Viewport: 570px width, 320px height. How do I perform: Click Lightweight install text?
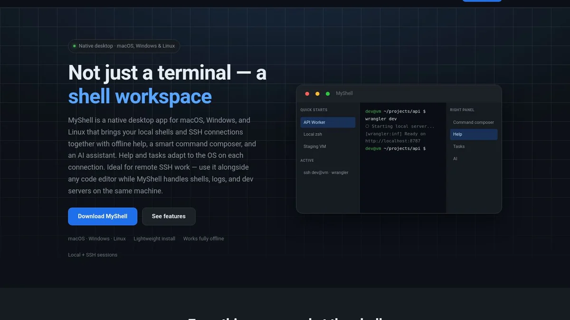pos(154,238)
